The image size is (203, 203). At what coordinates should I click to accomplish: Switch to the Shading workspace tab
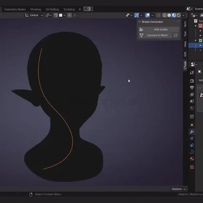coord(35,9)
